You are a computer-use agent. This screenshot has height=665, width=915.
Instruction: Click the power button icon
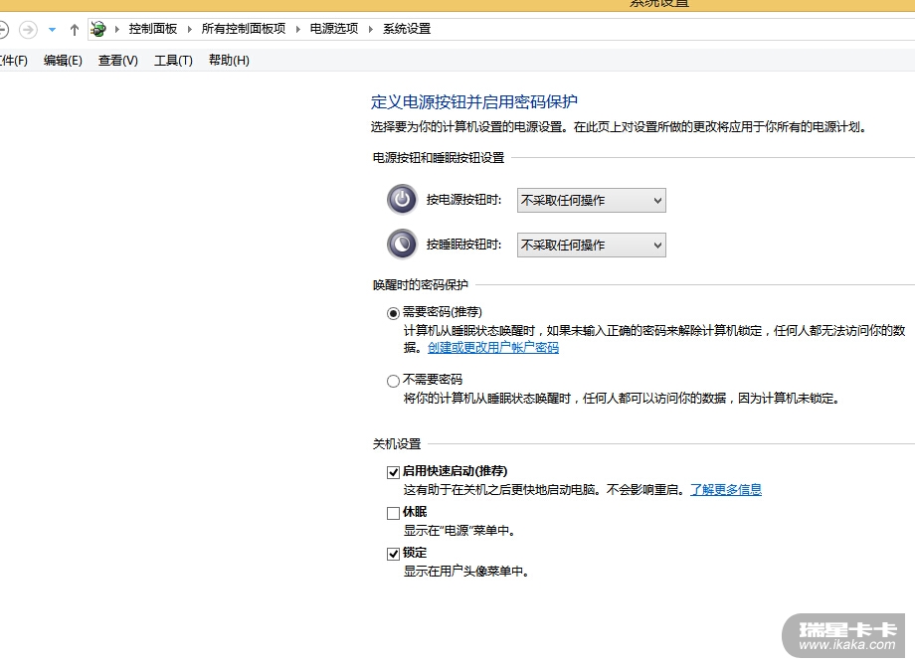pos(402,200)
